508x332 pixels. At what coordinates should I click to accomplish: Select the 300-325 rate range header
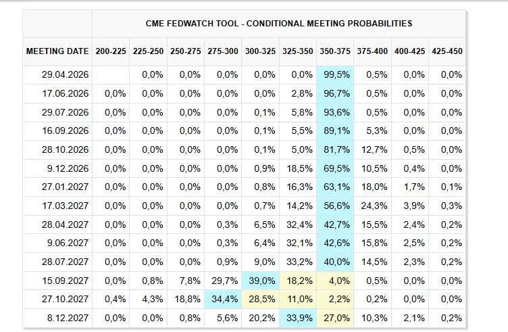click(260, 51)
